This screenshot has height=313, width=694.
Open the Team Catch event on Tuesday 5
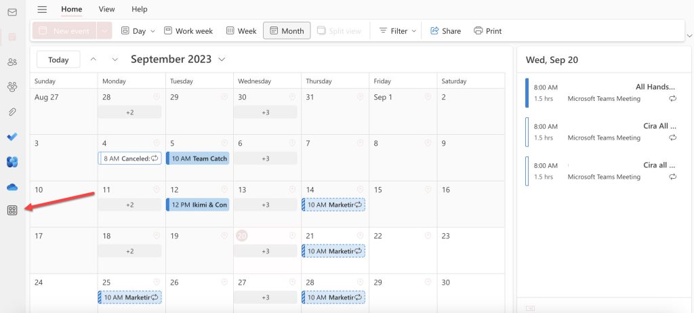click(198, 159)
